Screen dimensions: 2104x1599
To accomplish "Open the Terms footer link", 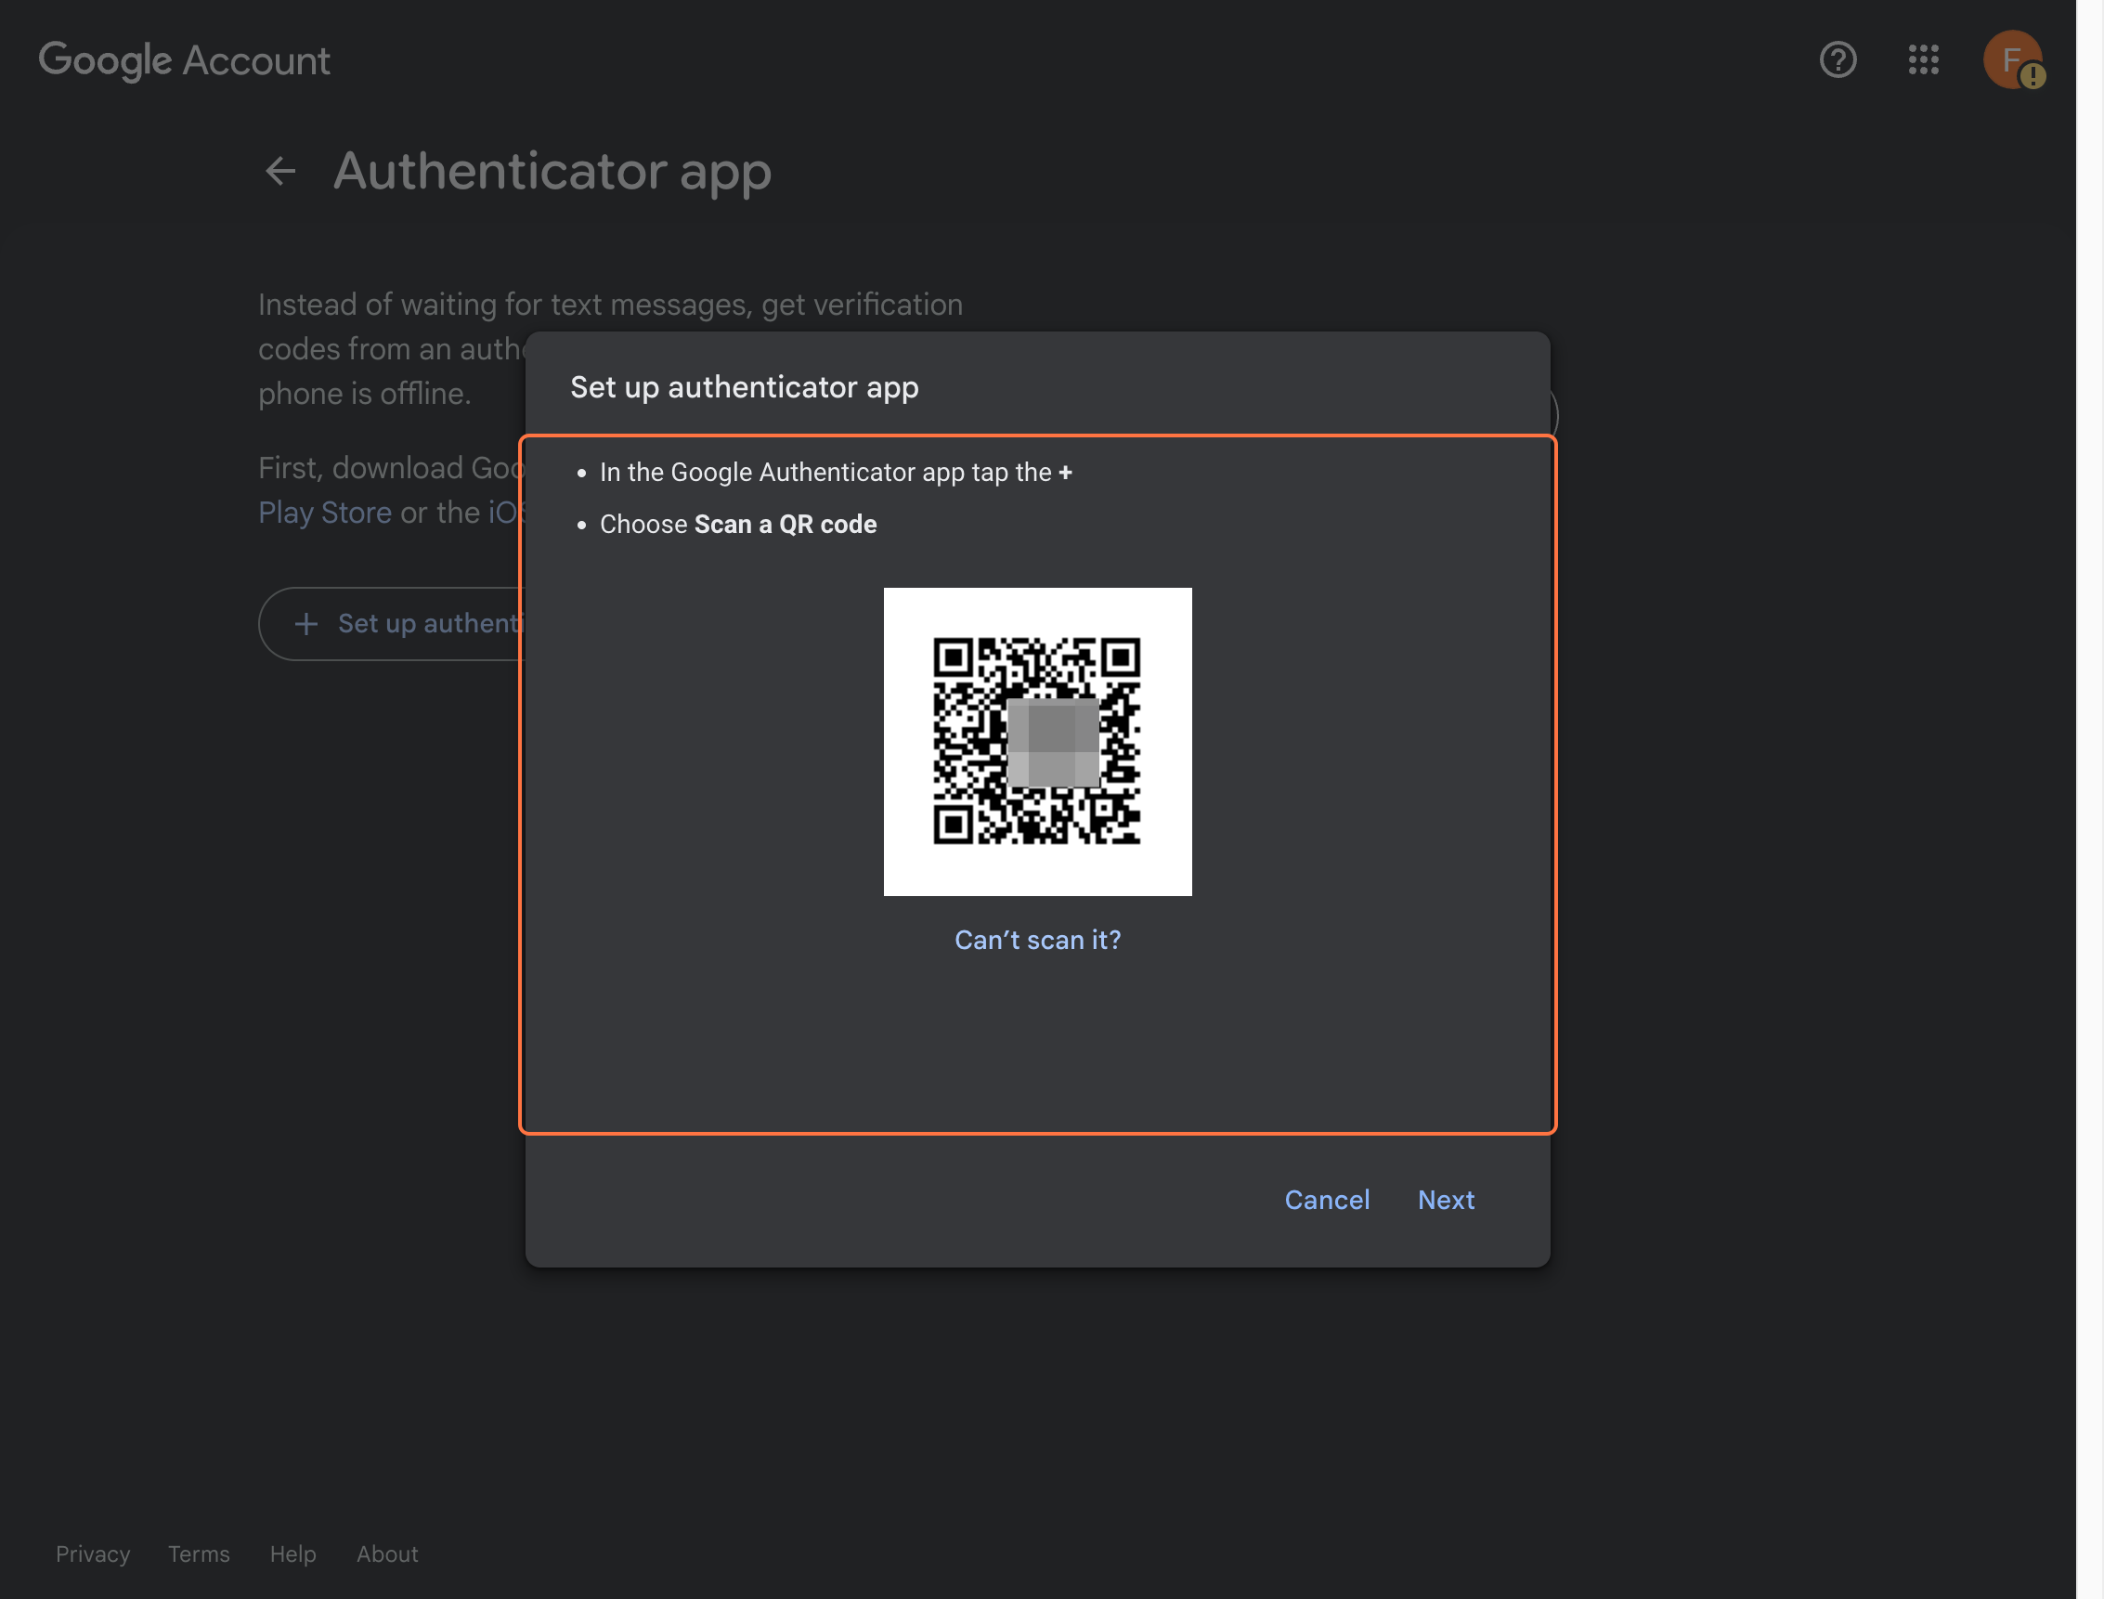I will 198,1553.
